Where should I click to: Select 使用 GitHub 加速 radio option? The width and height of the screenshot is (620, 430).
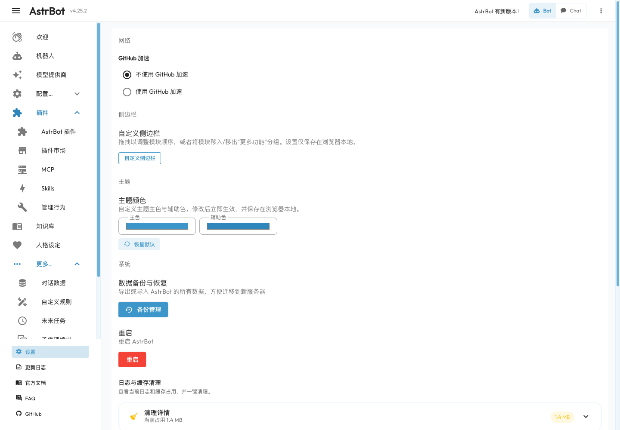[127, 92]
